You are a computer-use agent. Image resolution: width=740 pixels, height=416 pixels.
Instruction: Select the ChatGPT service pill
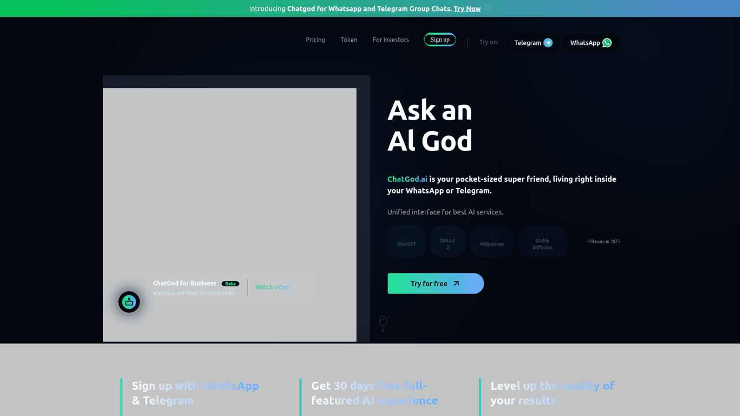[x=406, y=242]
